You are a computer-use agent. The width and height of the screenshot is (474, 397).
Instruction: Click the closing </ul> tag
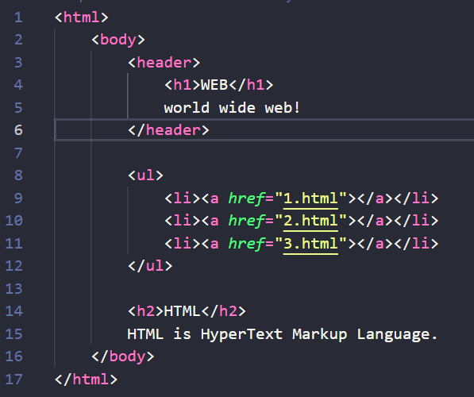coord(150,266)
